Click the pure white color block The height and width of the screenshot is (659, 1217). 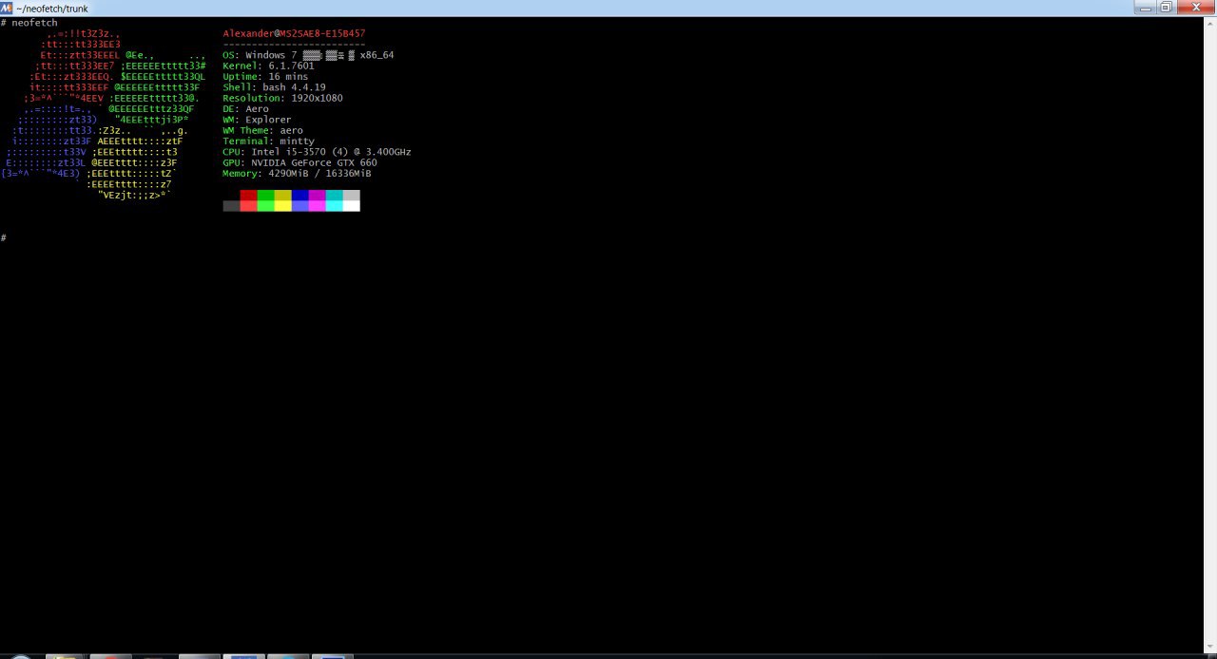(352, 206)
